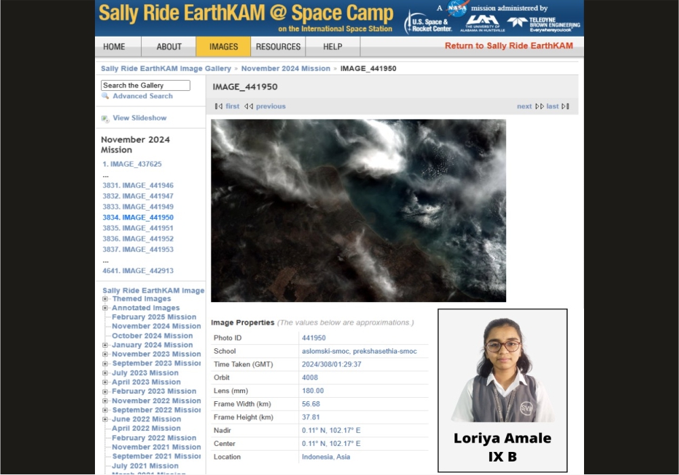Go to the HELP navigation tab
Screen dimensions: 679x475
click(332, 47)
